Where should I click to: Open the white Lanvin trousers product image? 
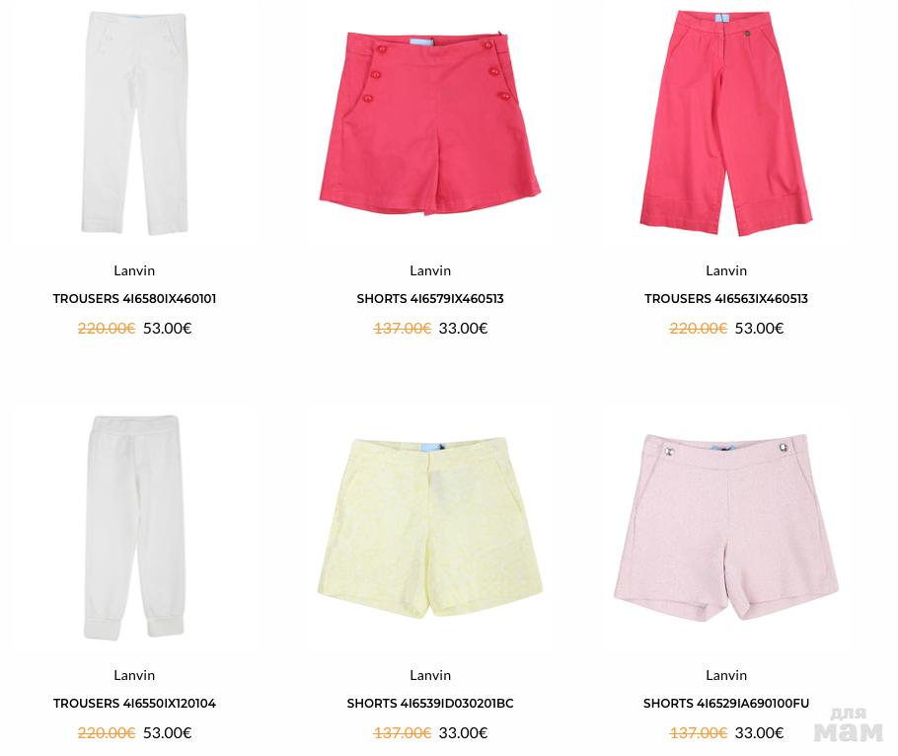click(x=134, y=123)
